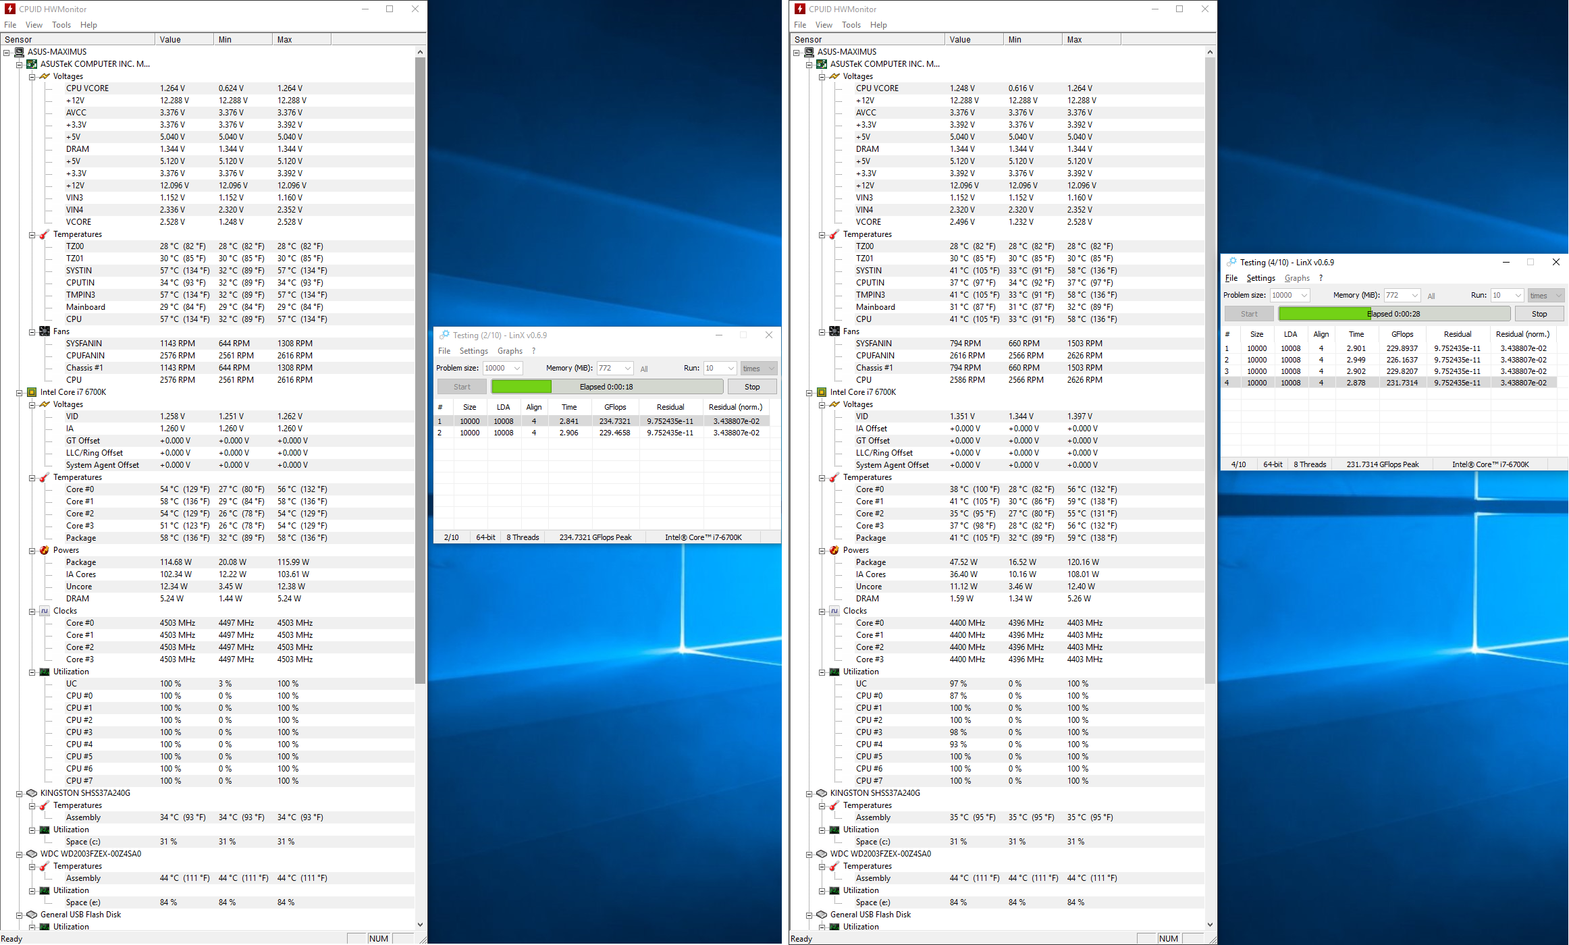Click the KINGSTON SHSS37A240G drive icon in right window
Viewport: 1569px width, 945px height.
tap(822, 793)
